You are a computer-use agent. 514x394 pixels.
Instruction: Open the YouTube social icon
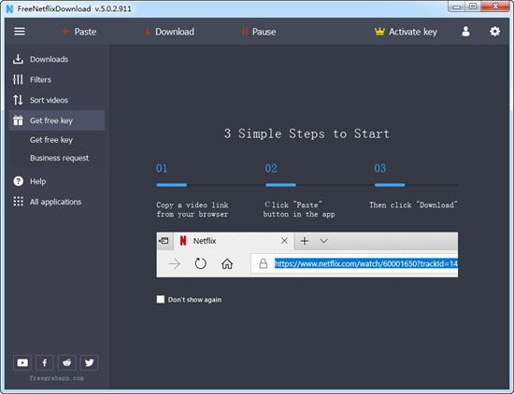pos(22,362)
